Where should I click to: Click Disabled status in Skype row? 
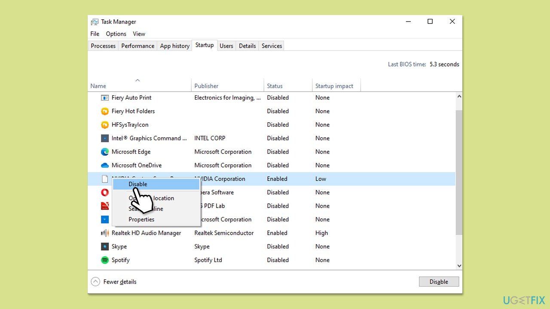(278, 247)
